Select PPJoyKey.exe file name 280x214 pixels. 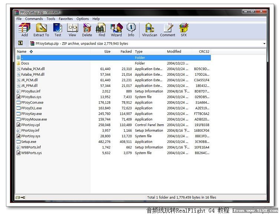click(32, 113)
